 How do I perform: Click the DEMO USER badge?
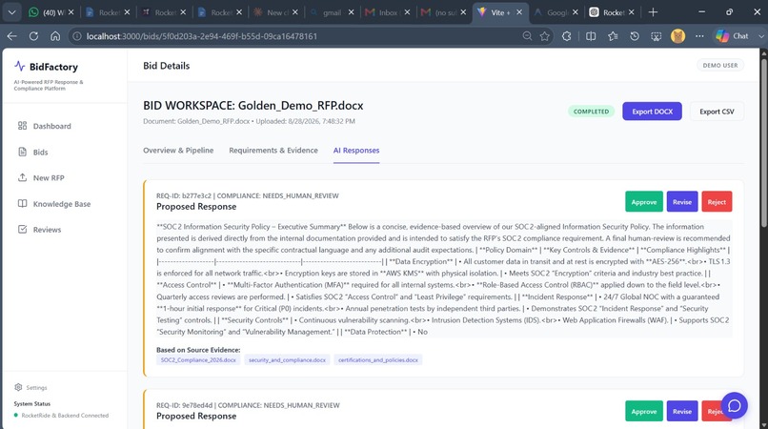(720, 65)
